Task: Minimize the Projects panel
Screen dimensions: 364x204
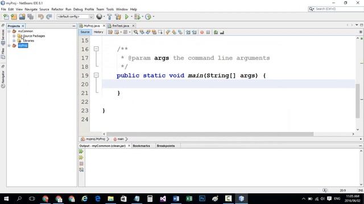Action: [x=74, y=26]
